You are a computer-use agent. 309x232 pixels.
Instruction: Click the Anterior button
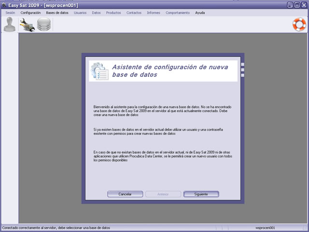click(x=163, y=194)
